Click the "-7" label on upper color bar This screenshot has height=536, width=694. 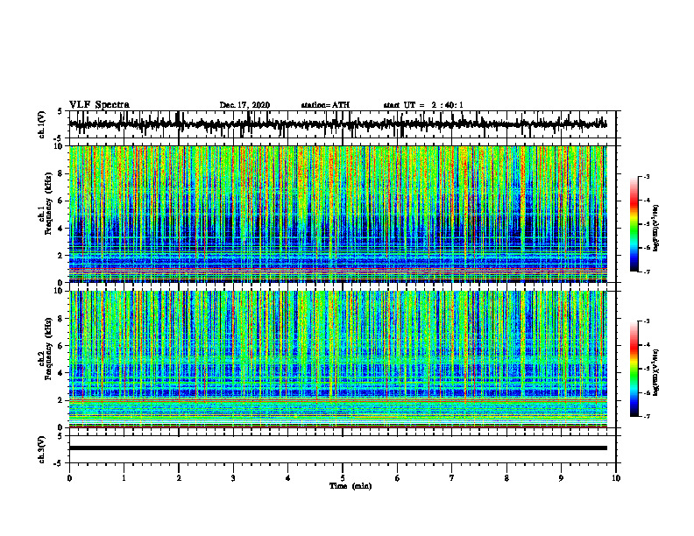[647, 272]
